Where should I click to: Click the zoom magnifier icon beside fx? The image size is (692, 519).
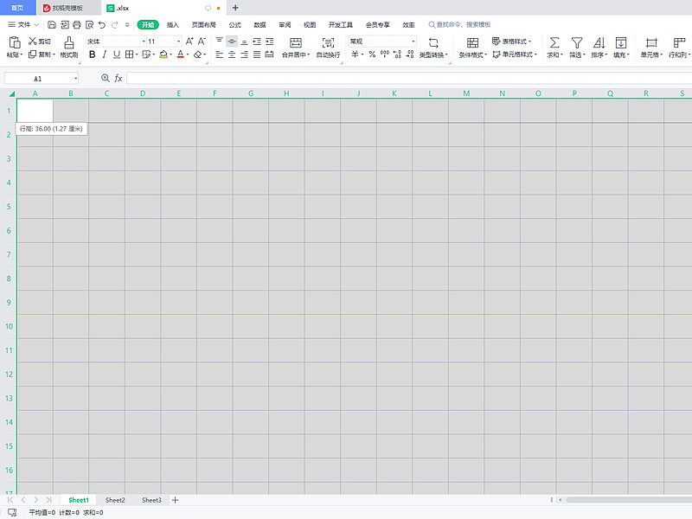(105, 78)
